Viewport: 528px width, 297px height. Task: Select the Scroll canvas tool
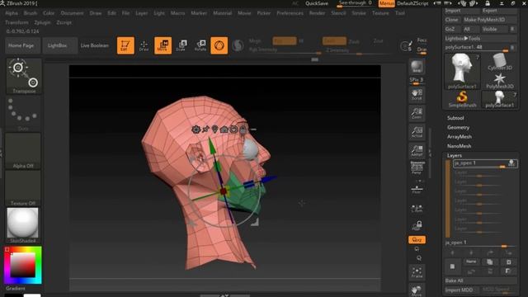[417, 95]
